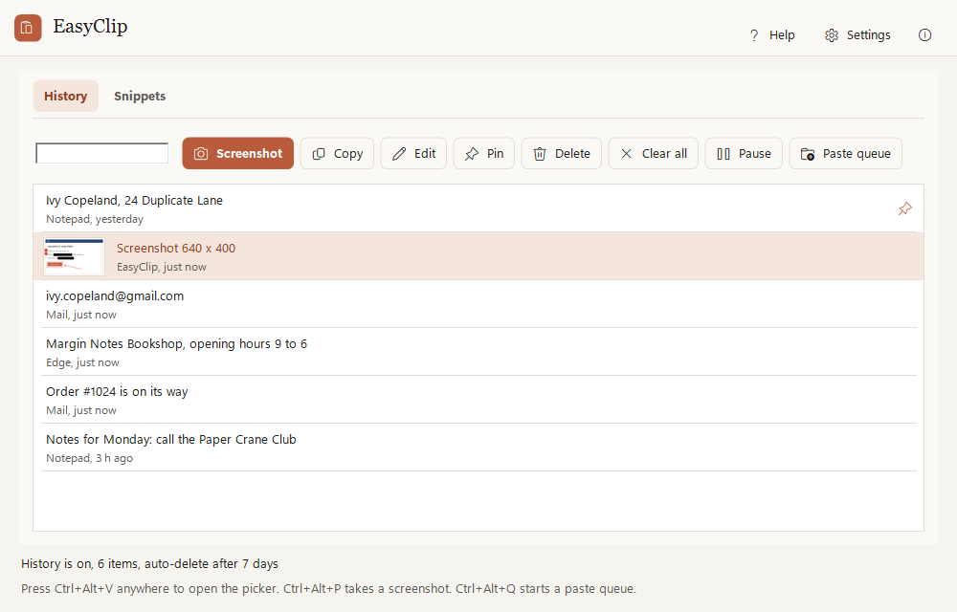
Task: Select the Screenshot 640 x 400 entry title
Action: click(176, 248)
